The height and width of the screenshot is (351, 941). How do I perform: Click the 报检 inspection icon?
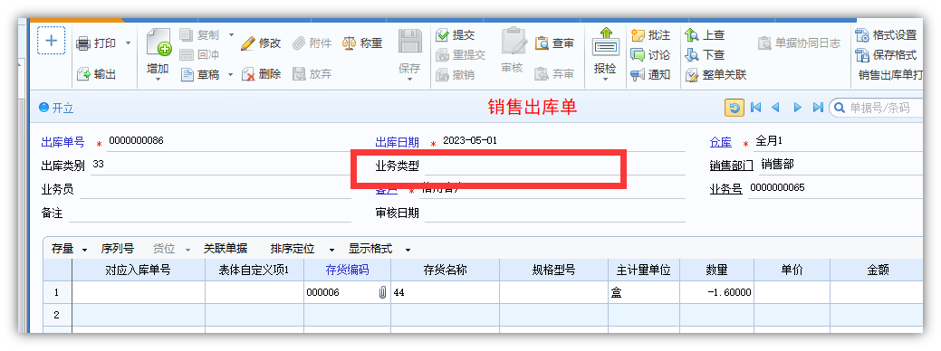point(606,43)
